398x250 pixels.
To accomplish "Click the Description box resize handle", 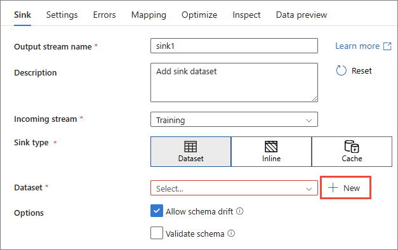I will coord(314,99).
